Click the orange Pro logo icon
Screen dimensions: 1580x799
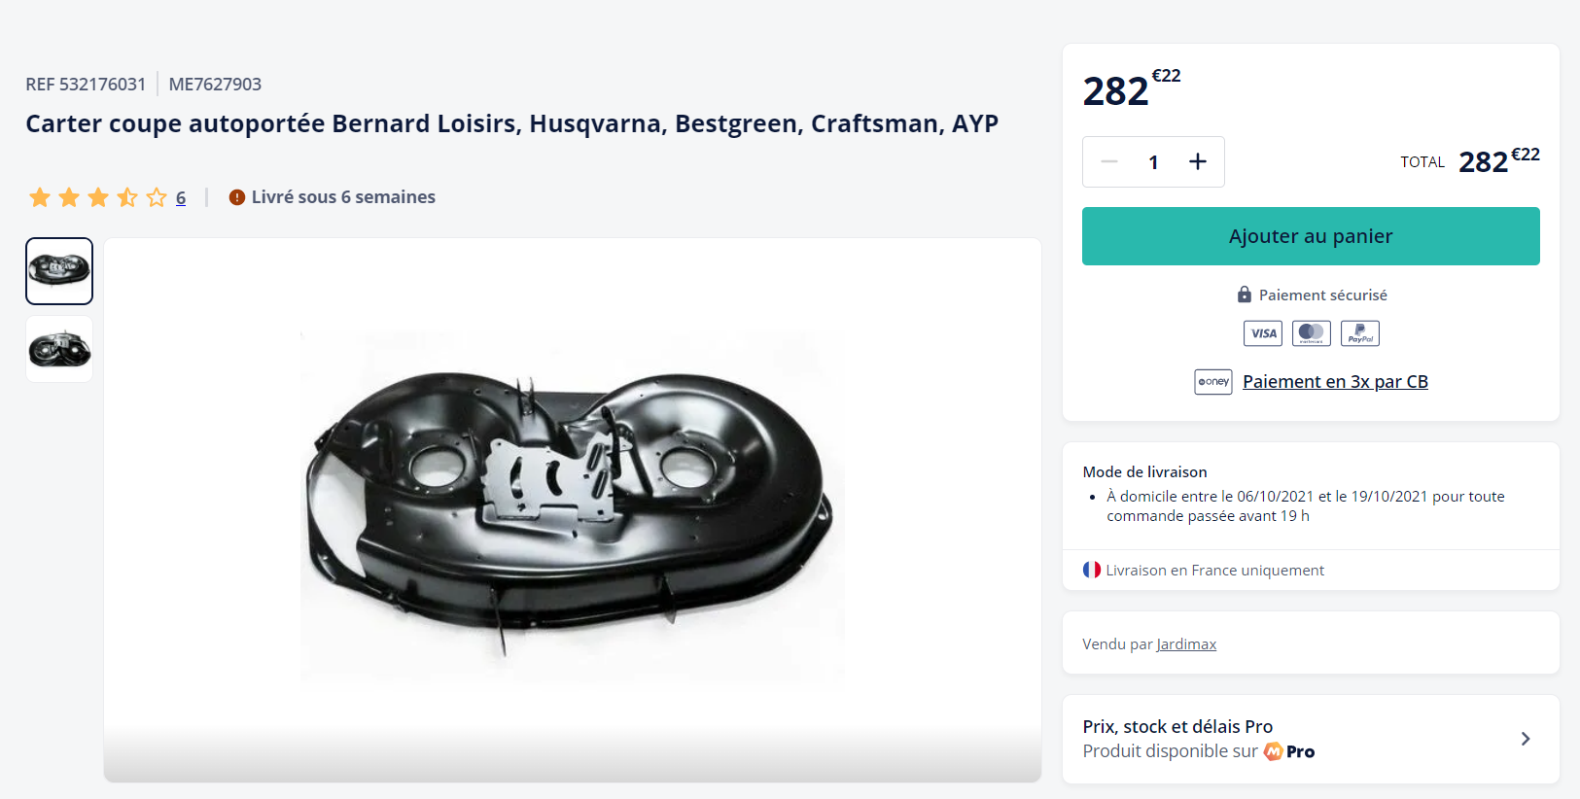(1273, 751)
